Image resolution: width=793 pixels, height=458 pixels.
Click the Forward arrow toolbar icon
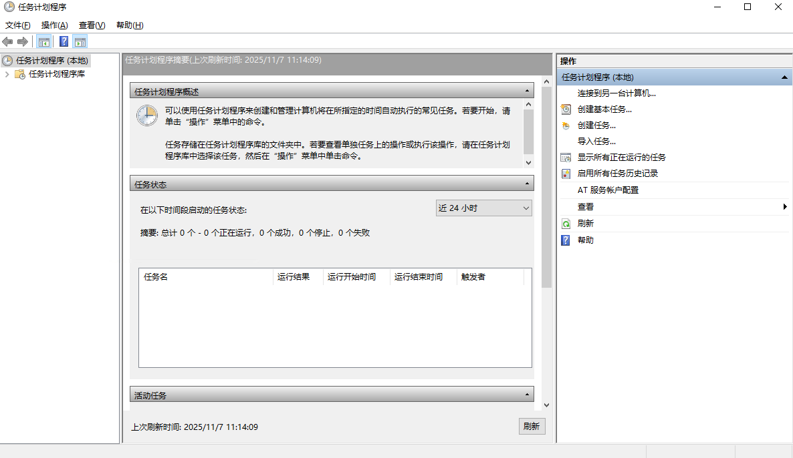tap(23, 42)
